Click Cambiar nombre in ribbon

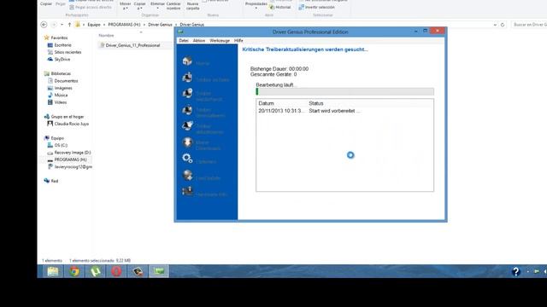pos(174,6)
